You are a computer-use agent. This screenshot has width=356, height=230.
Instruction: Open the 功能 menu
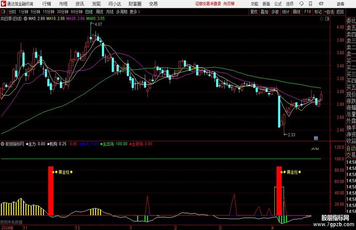[x=255, y=4]
